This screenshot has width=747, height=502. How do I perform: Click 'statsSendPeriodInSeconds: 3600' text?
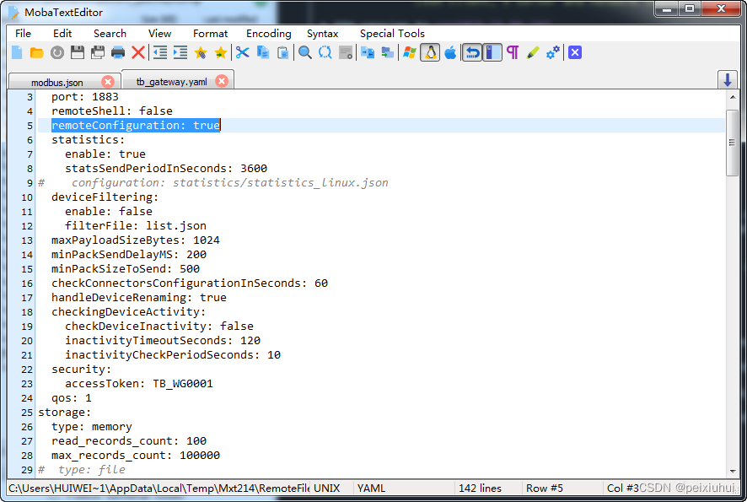tap(166, 168)
